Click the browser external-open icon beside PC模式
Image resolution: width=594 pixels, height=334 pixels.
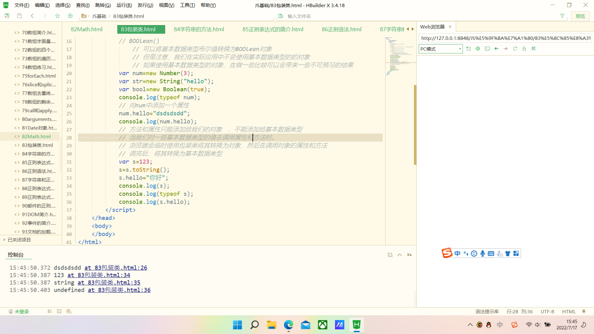coord(469,49)
